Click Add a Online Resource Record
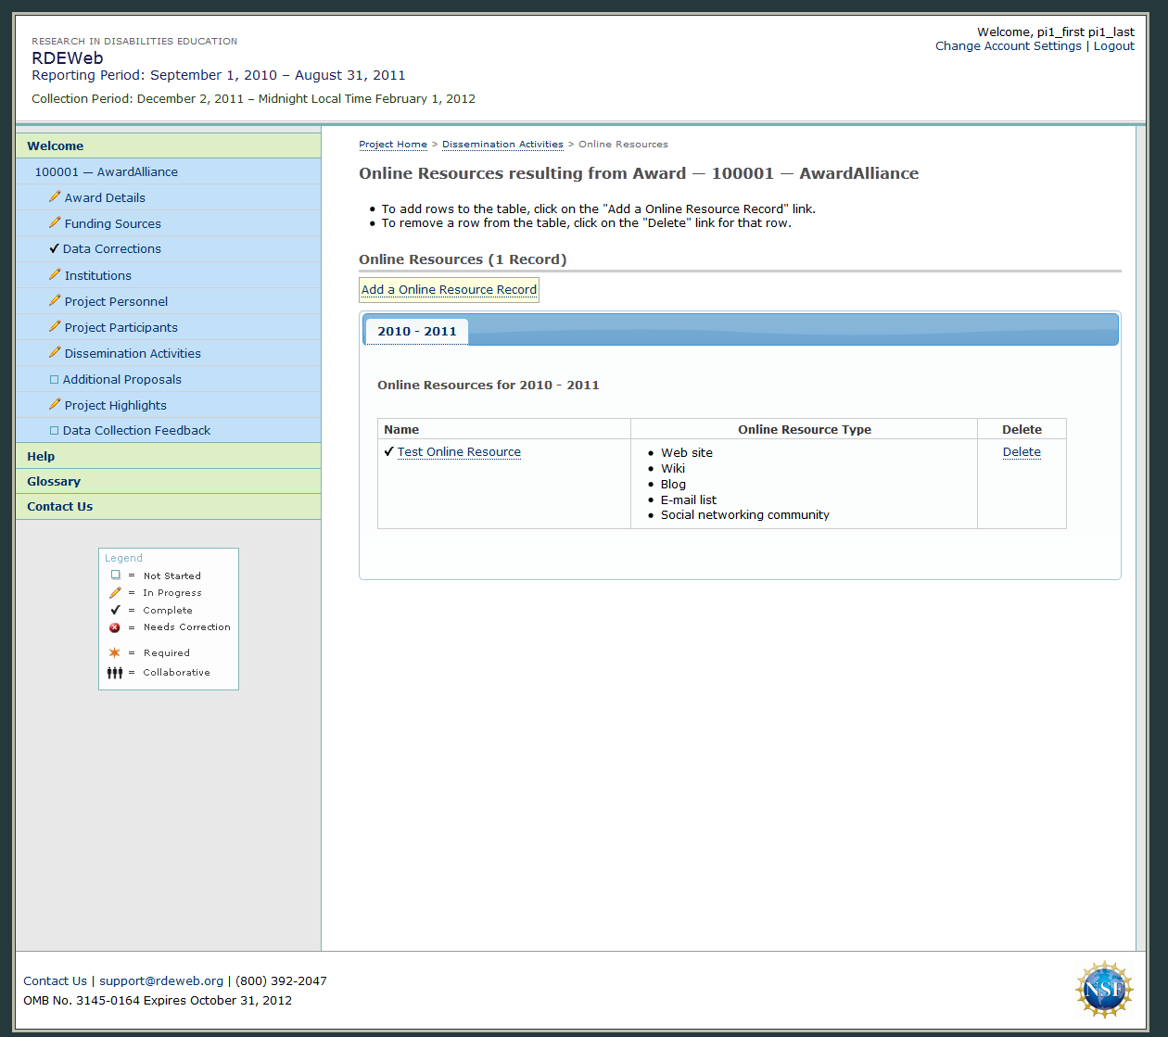The image size is (1168, 1037). [x=449, y=289]
